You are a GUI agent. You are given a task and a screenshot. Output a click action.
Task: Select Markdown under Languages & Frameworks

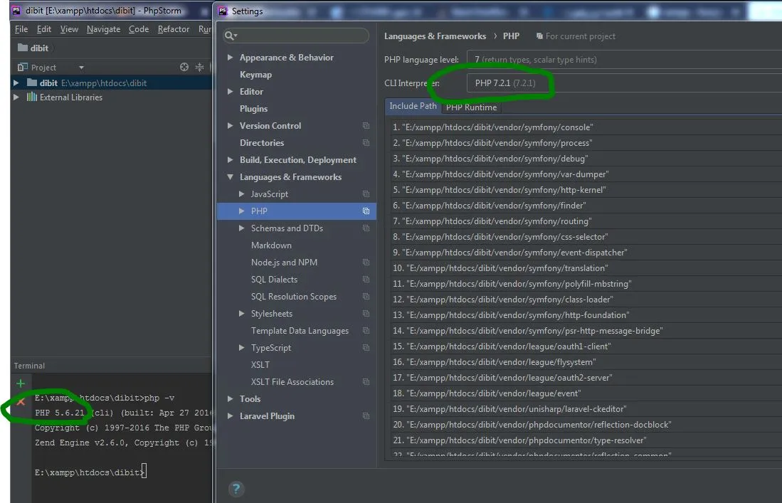click(271, 245)
